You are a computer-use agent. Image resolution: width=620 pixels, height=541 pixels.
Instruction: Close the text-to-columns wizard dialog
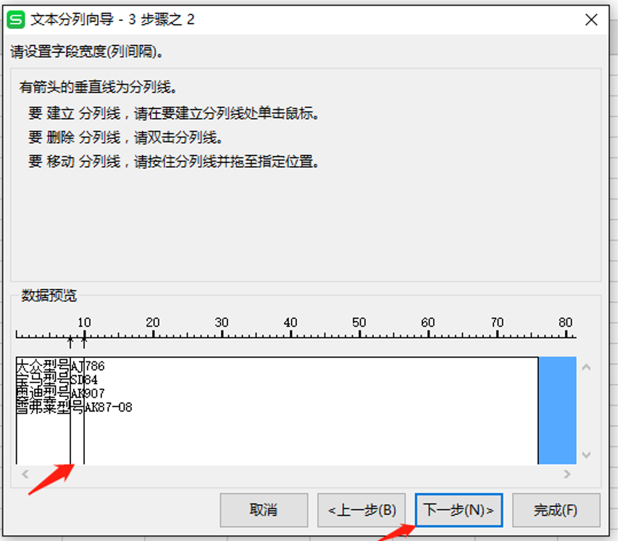click(591, 20)
